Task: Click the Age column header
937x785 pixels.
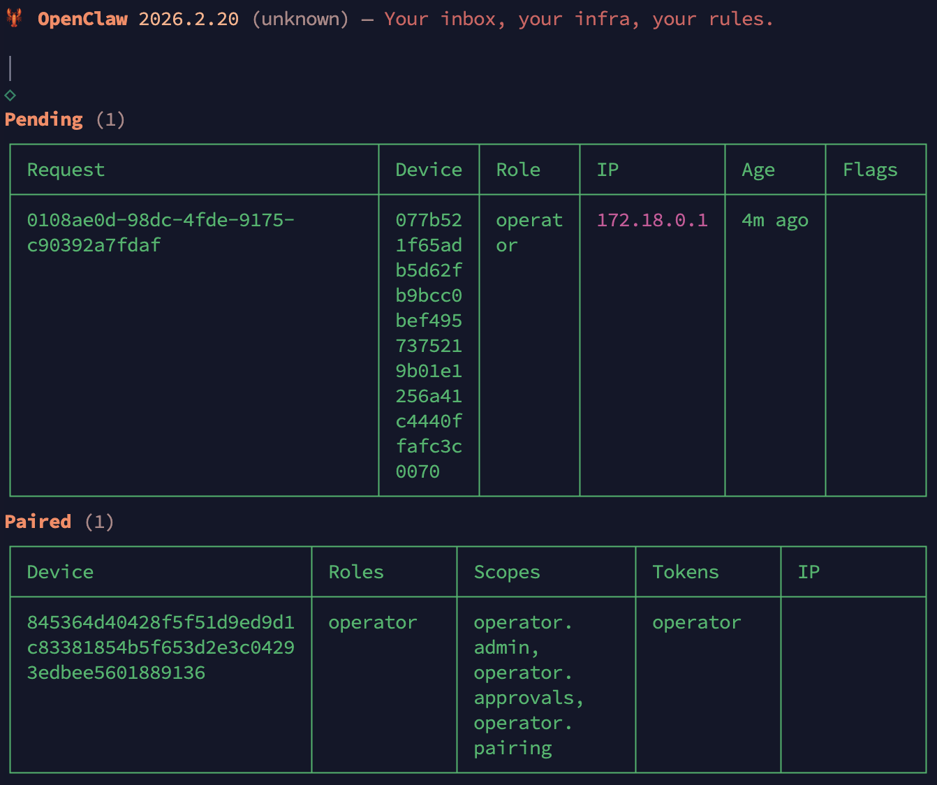Action: pyautogui.click(x=758, y=170)
